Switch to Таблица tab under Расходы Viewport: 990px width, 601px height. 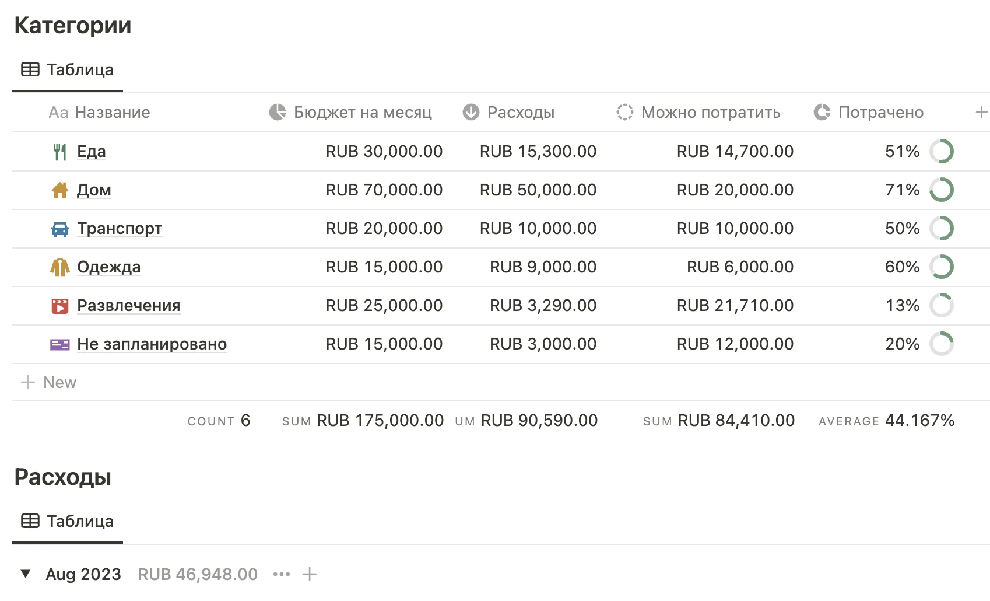coord(68,522)
